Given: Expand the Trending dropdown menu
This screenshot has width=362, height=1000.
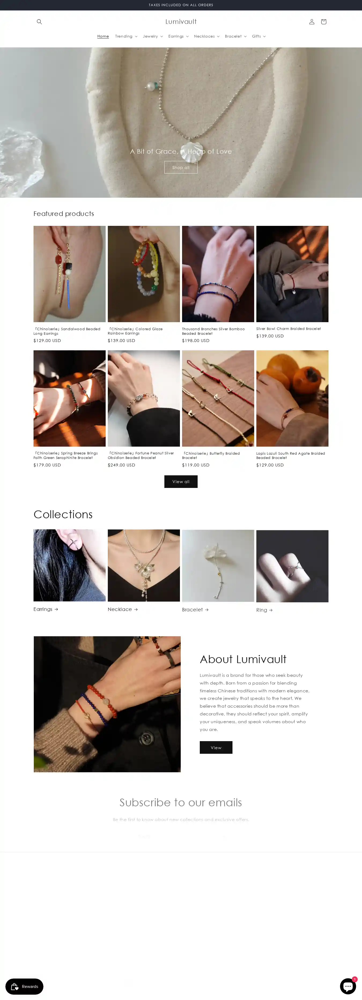Looking at the screenshot, I should pyautogui.click(x=126, y=36).
